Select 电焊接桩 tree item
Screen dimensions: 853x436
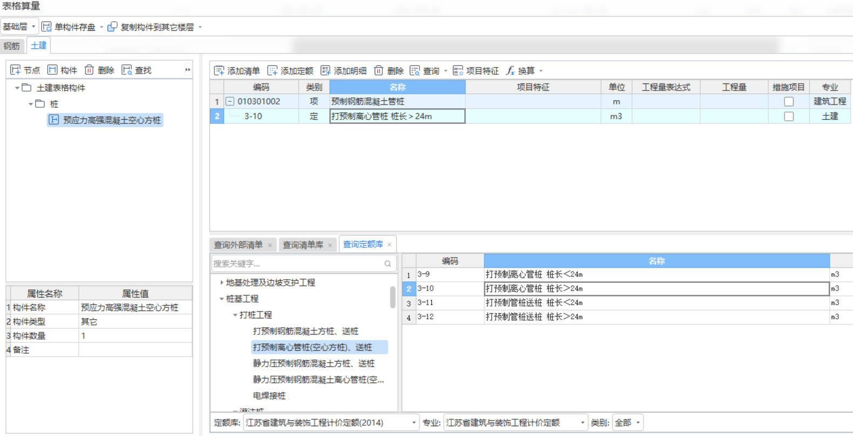tap(269, 396)
